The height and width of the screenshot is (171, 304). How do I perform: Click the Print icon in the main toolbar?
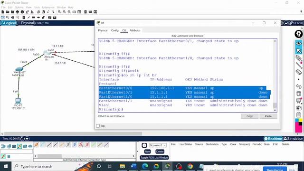pos(18,12)
